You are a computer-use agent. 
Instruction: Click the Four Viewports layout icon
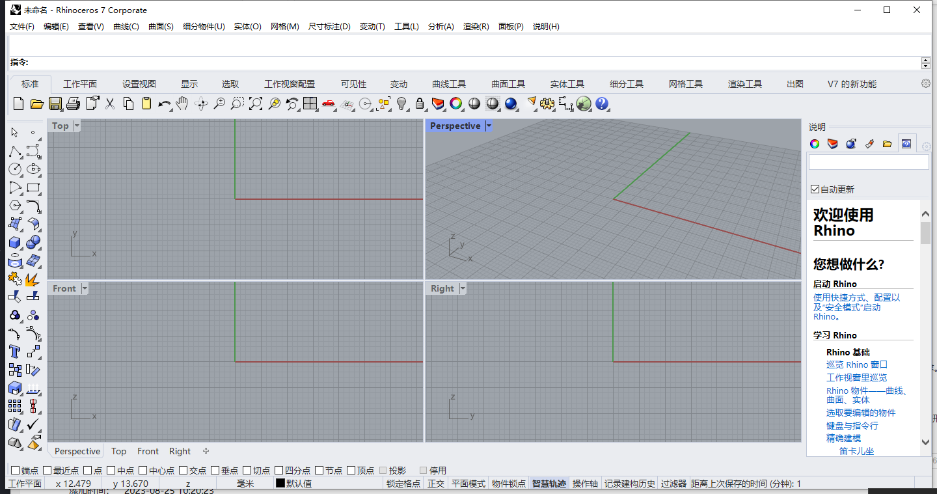[310, 103]
